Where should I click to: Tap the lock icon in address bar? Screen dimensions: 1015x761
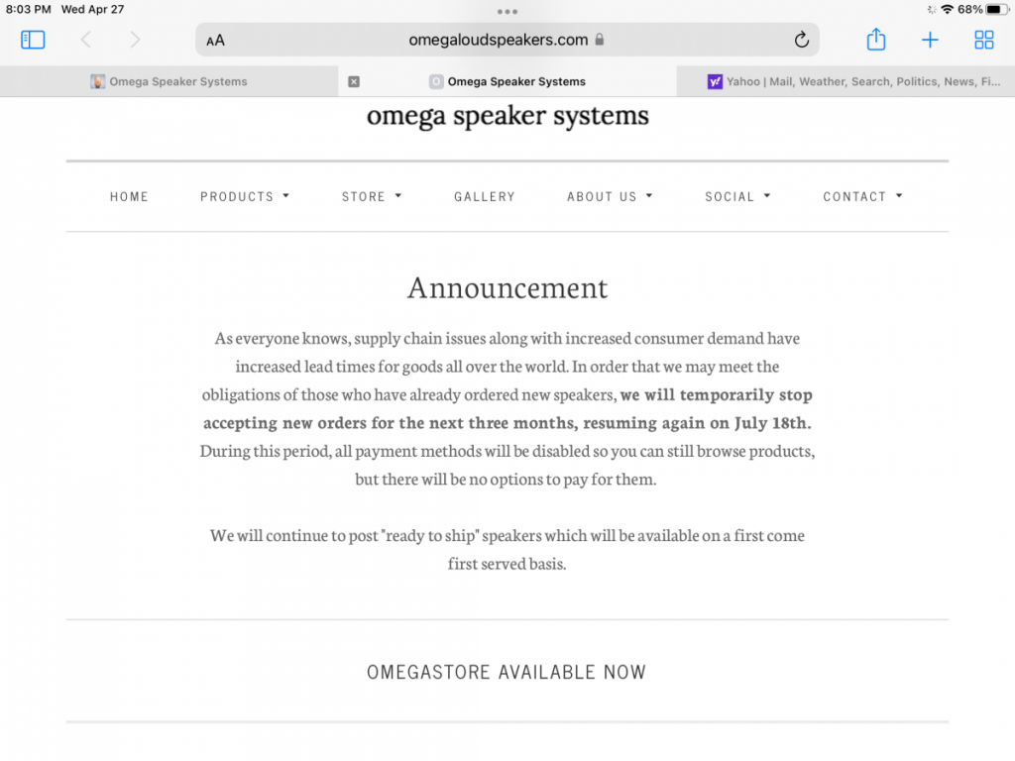click(600, 40)
